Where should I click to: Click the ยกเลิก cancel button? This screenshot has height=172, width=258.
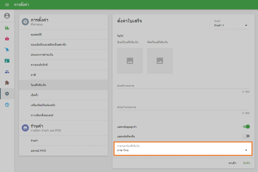pyautogui.click(x=233, y=163)
